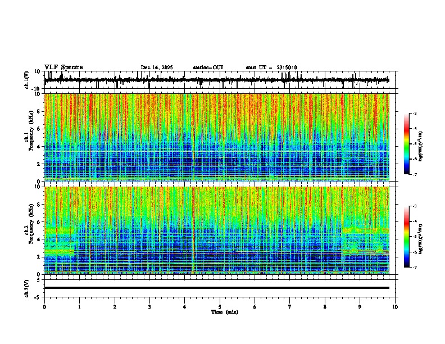
Task: Click the ch.2 spectrogram color scale bar
Action: pos(407,237)
